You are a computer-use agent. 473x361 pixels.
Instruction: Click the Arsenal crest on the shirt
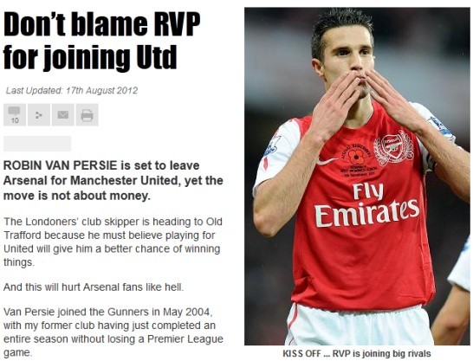[x=393, y=148]
